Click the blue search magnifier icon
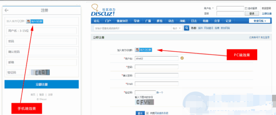The height and width of the screenshot is (115, 276). coord(187,28)
